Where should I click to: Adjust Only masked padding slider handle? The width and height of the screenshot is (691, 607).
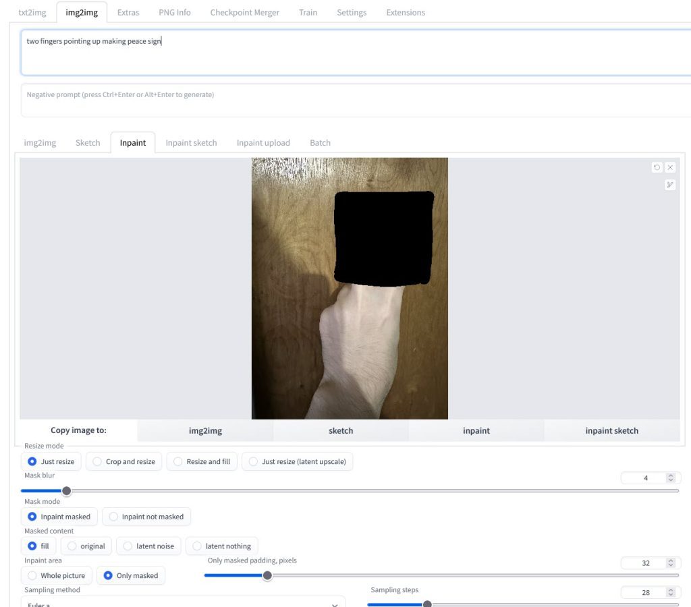click(x=267, y=576)
